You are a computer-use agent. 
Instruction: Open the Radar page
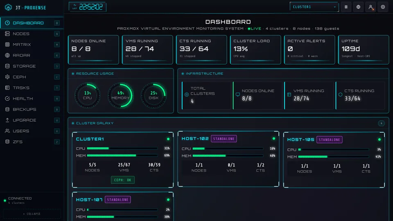click(x=32, y=55)
